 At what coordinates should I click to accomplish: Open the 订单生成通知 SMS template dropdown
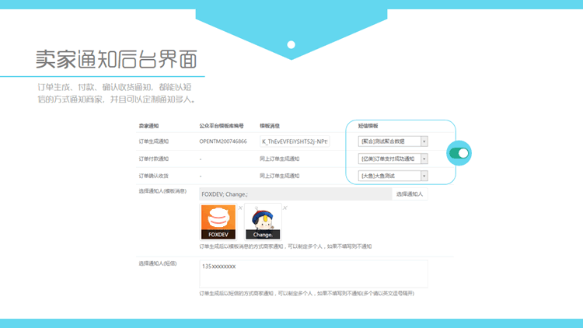click(x=393, y=141)
